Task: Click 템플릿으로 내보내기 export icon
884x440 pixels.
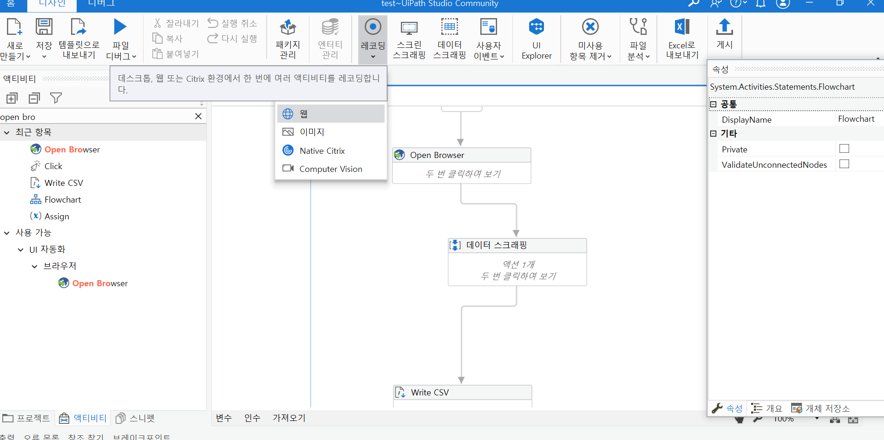Action: (79, 27)
